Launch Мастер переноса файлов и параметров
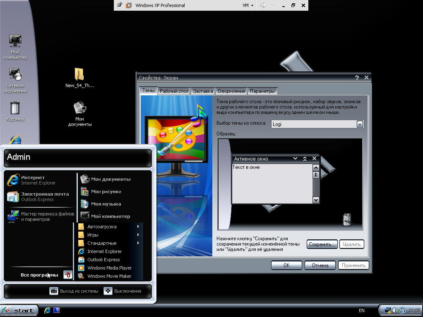Screen dimensions: 423x317 point(41,216)
